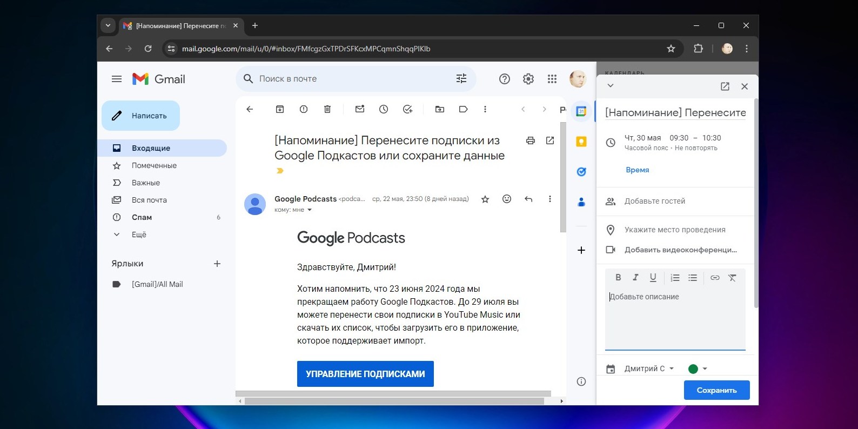Click УПРАВЛЕНИЕ ПОДПИСКАМИ button
This screenshot has width=858, height=429.
click(365, 374)
